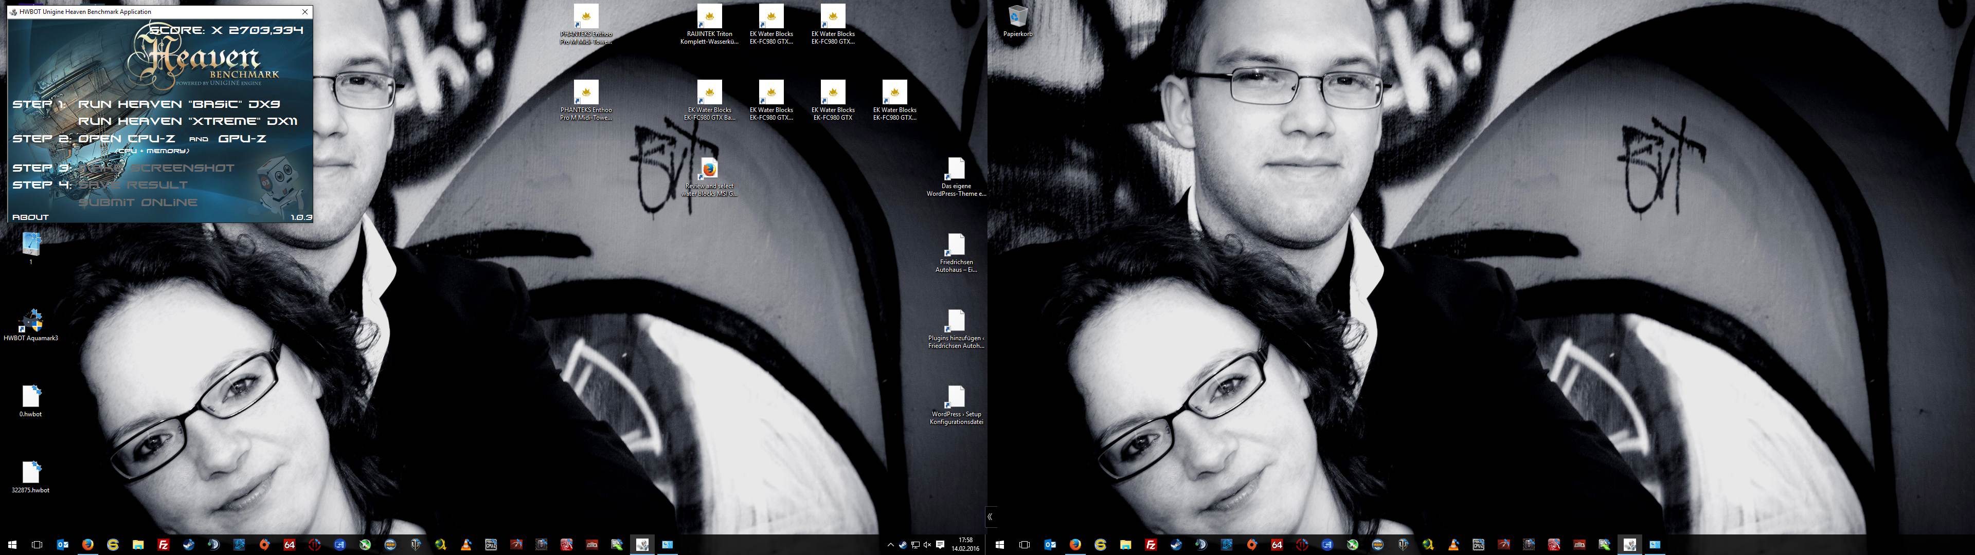The image size is (1975, 555).
Task: Open Outlook from left monitor taskbar
Action: click(x=62, y=544)
